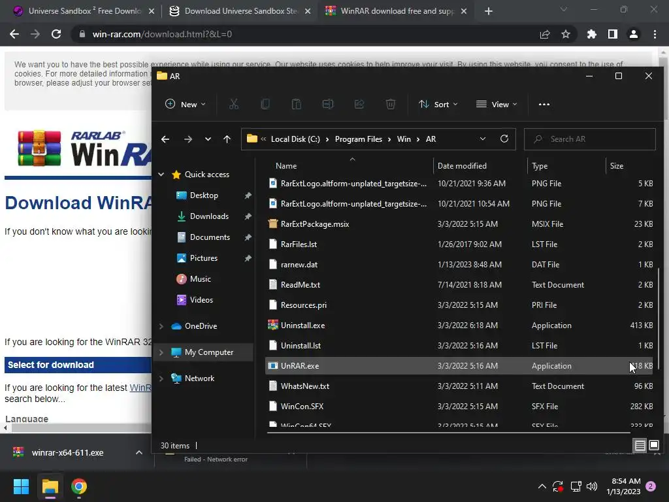669x502 pixels.
Task: Refresh the AR folder listing
Action: point(504,139)
